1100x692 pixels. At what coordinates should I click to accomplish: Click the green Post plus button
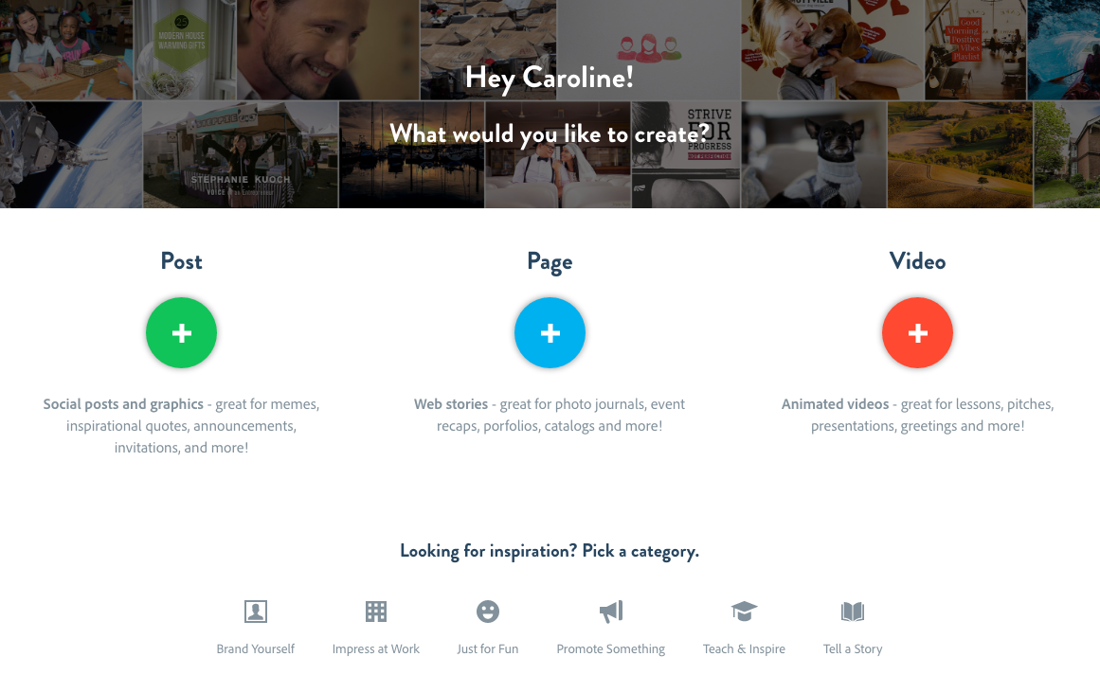coord(181,333)
